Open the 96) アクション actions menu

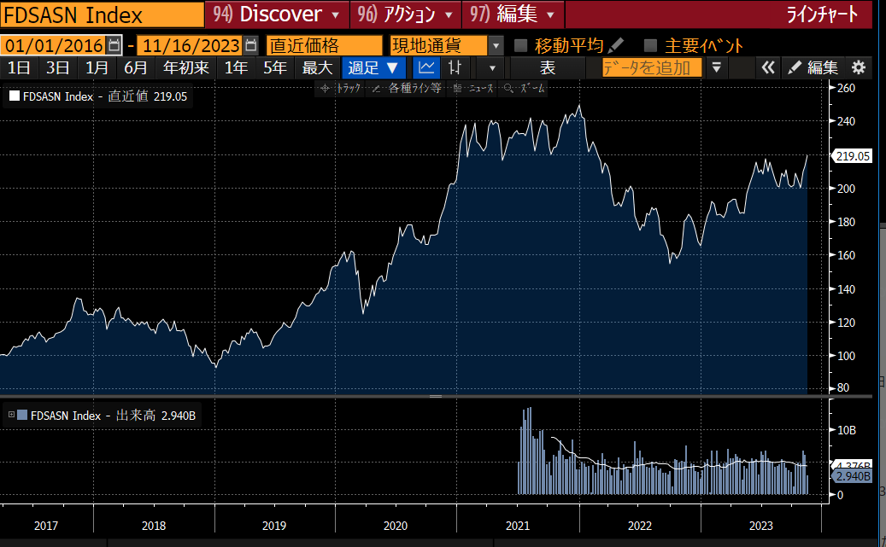pos(405,15)
